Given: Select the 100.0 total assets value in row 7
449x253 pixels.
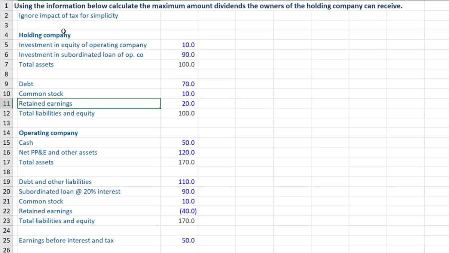Looking at the screenshot, I should [x=187, y=64].
